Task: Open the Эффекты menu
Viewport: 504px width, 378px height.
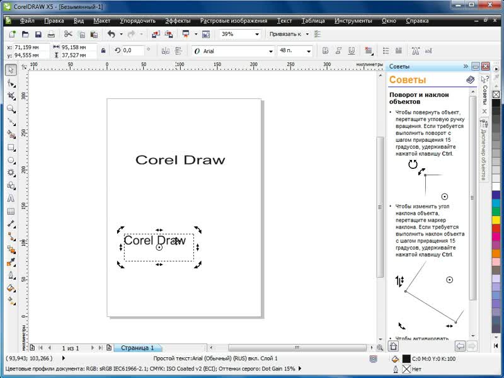Action: coord(178,21)
